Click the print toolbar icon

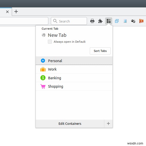(x=92, y=21)
